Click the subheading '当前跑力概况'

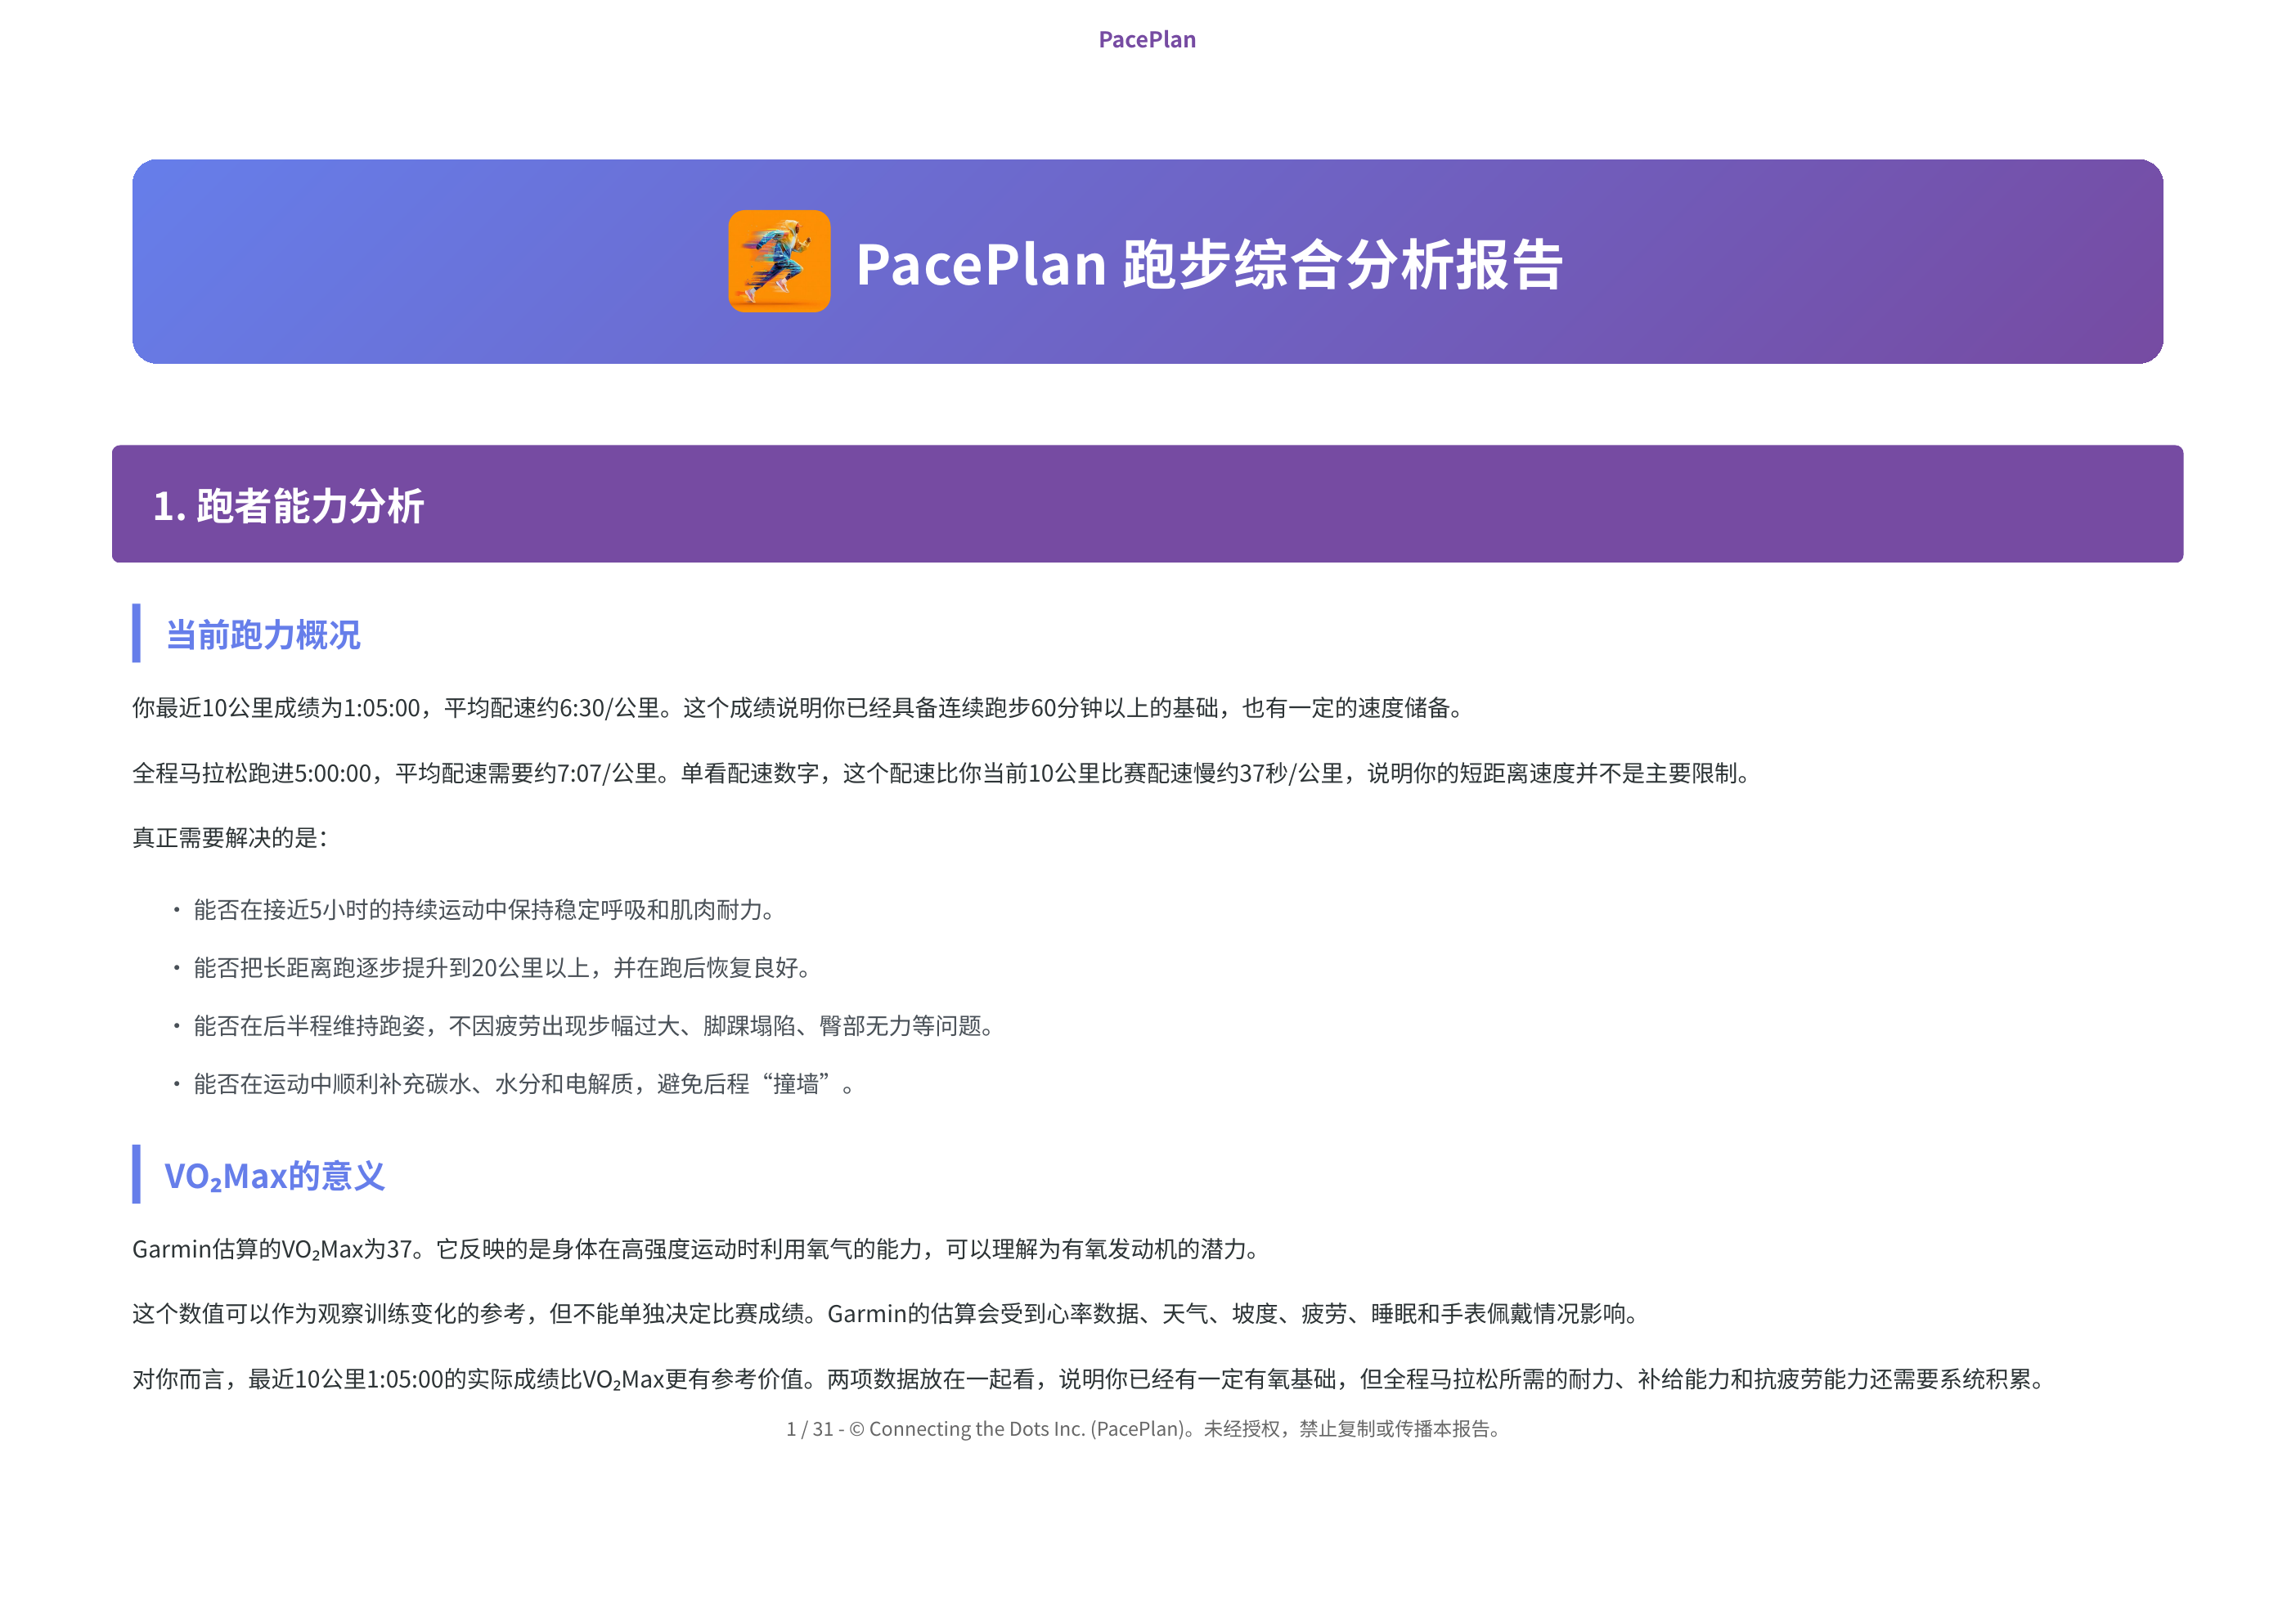click(x=262, y=634)
